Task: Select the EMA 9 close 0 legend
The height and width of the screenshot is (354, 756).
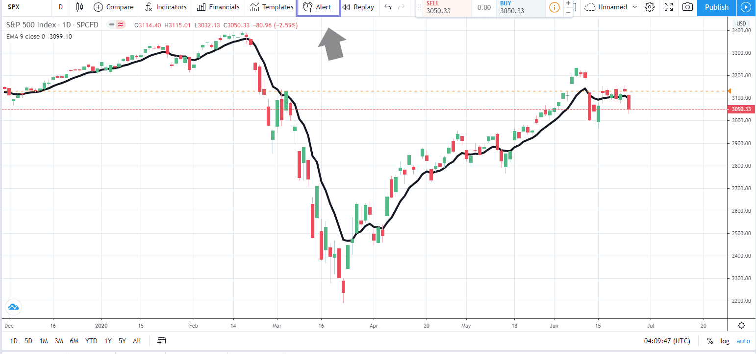Action: [x=25, y=36]
